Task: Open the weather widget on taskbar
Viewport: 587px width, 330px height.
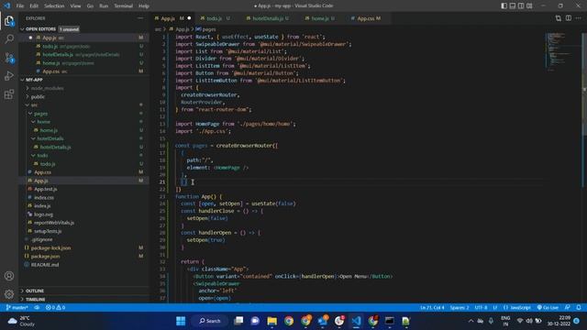Action: (21, 321)
